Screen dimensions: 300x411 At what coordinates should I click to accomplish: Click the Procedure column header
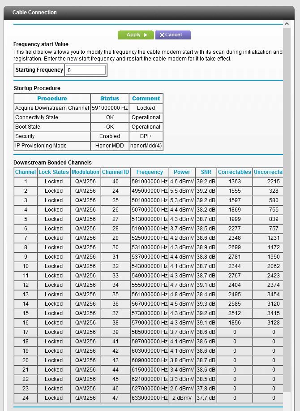tap(52, 99)
